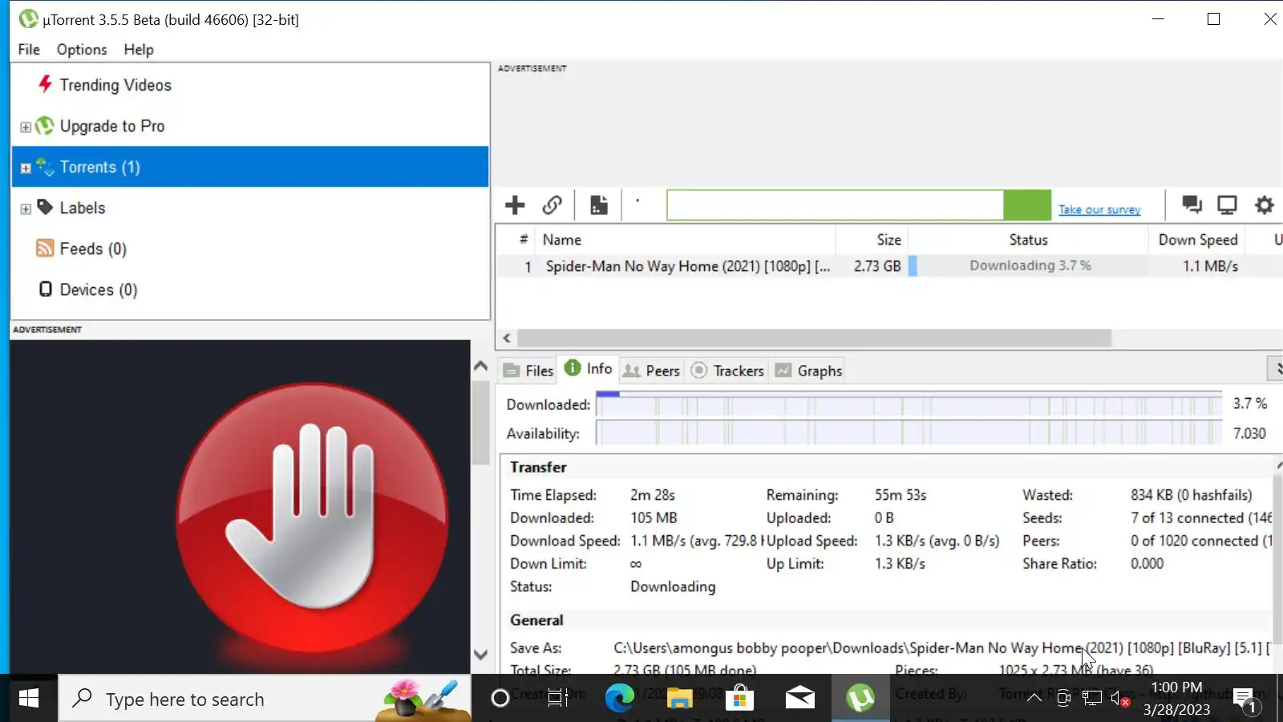This screenshot has height=722, width=1283.
Task: Open Microsoft Edge from the taskbar
Action: coord(619,699)
